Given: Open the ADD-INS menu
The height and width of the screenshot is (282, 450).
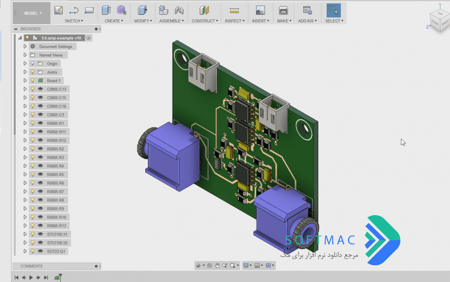Looking at the screenshot, I should [307, 21].
